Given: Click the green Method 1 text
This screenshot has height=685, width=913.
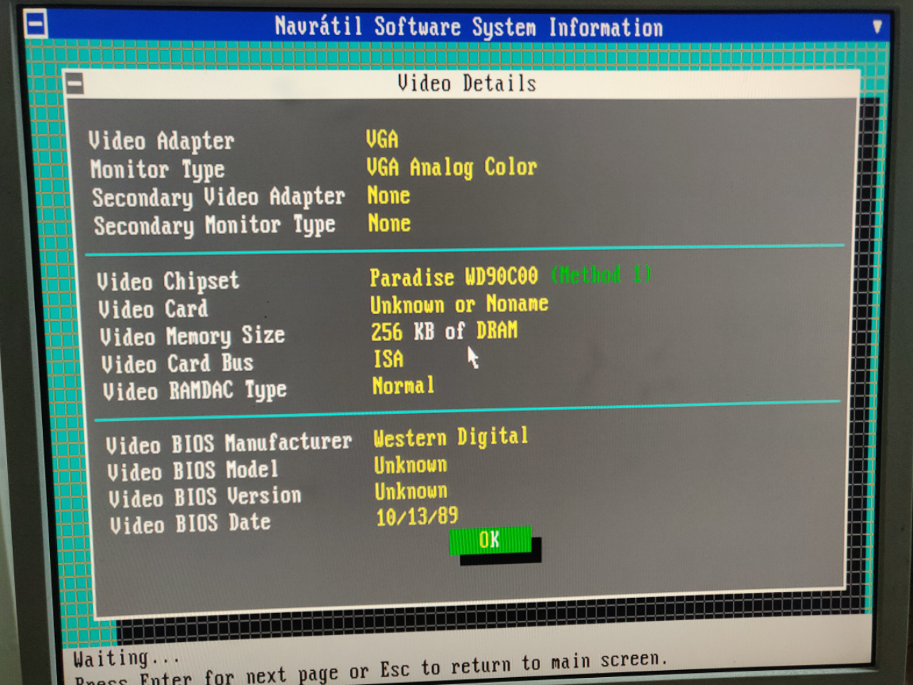Looking at the screenshot, I should 601,275.
